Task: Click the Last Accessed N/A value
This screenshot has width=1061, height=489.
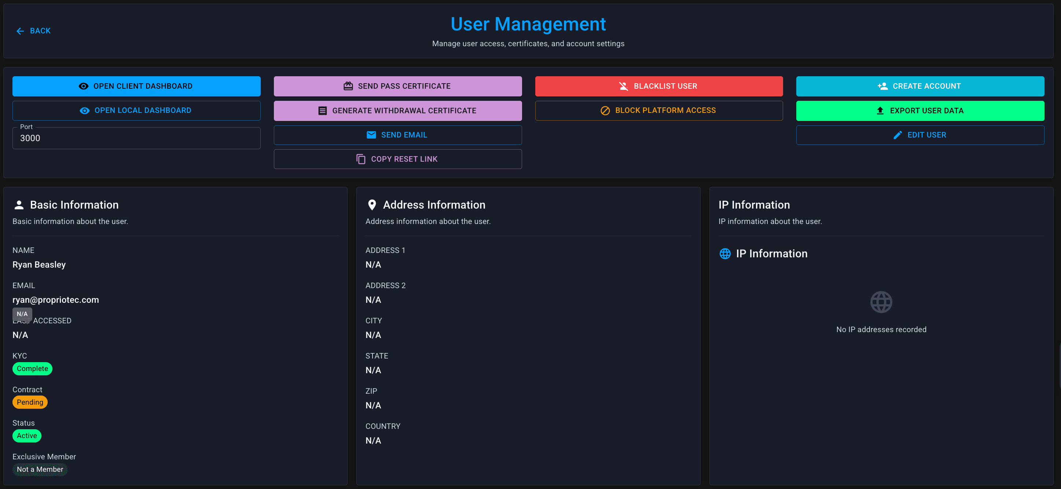Action: point(20,335)
